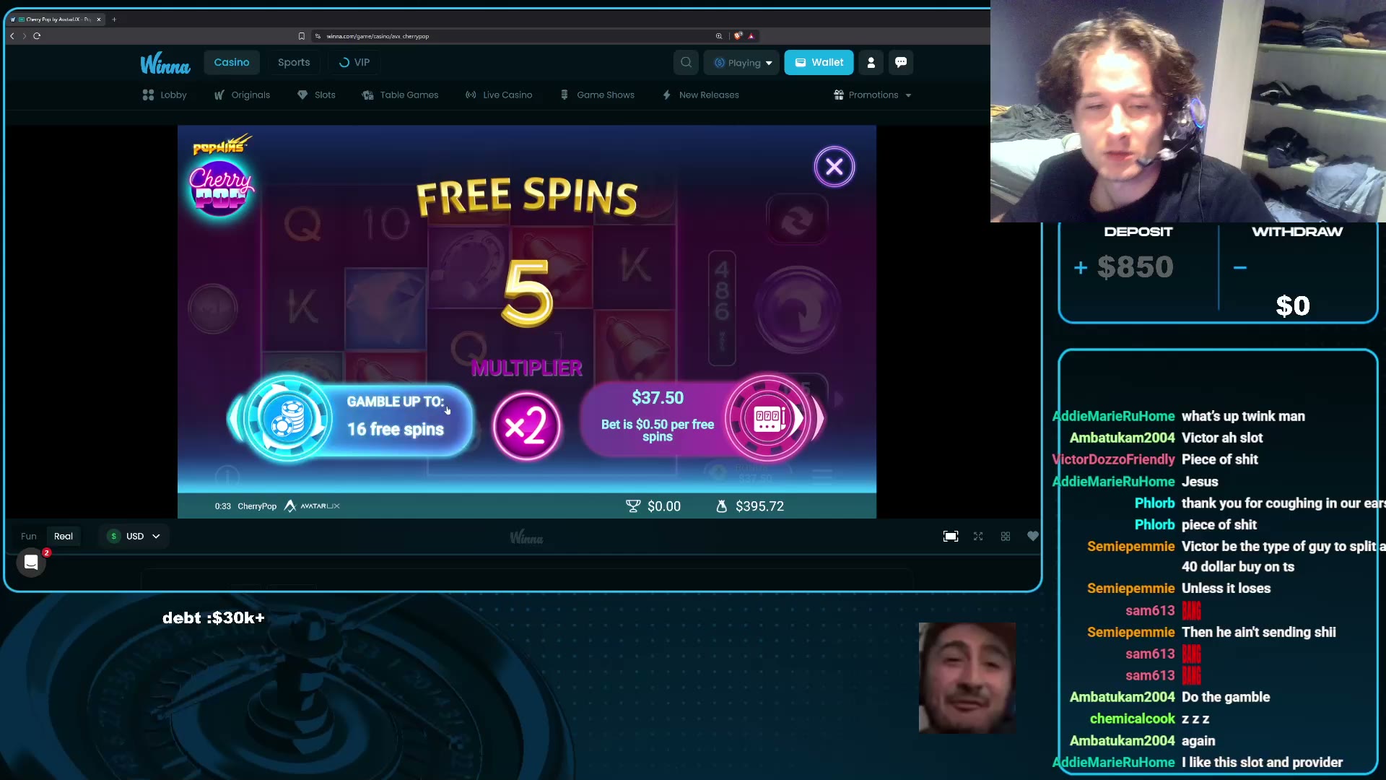Click the browser back arrow
1386x780 pixels.
coord(12,35)
